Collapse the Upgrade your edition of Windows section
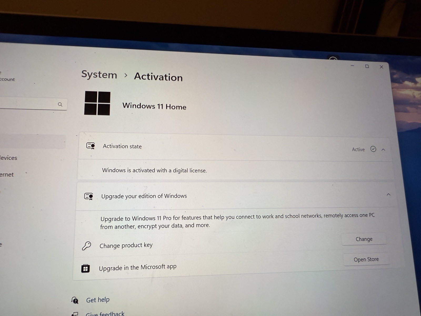The image size is (421, 316). 389,195
